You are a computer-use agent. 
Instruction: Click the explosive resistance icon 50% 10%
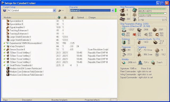pyautogui.click(x=157, y=34)
